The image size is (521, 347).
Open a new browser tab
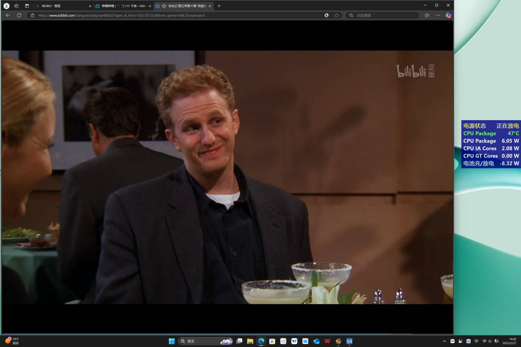(219, 6)
